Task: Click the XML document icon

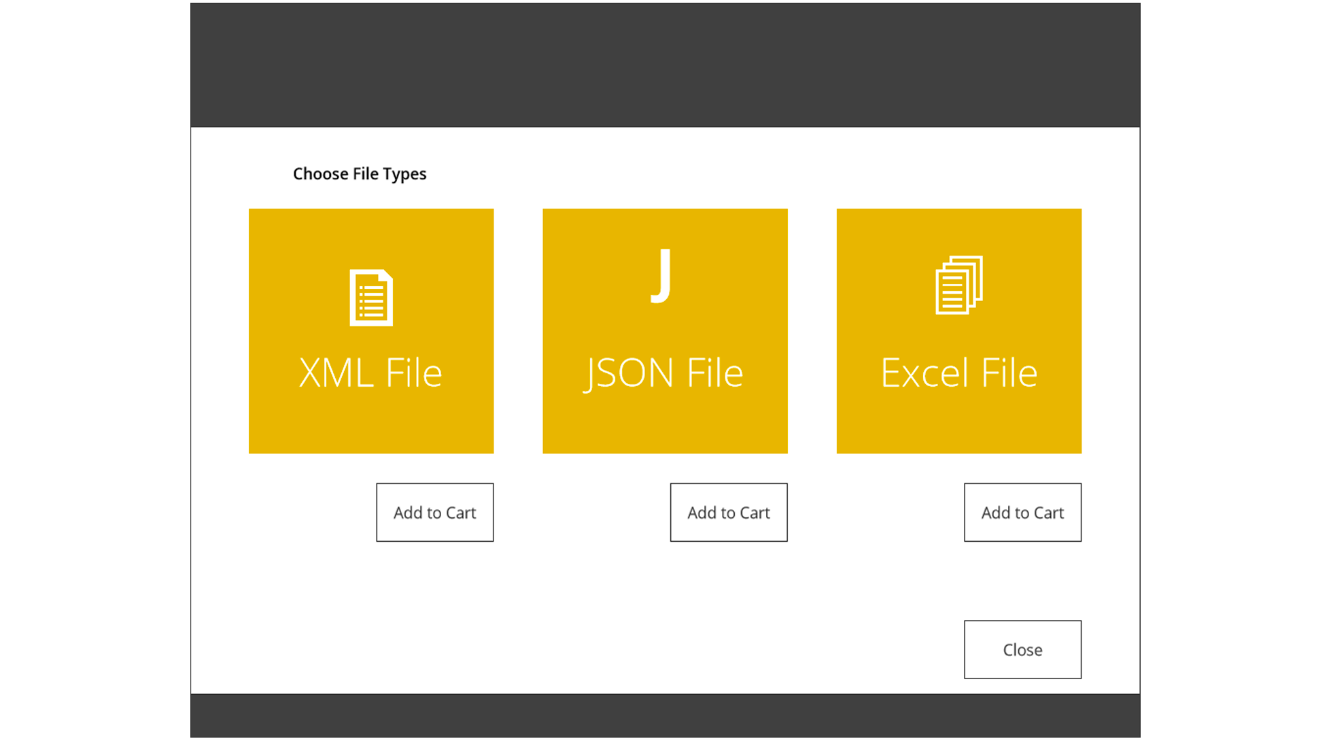Action: (370, 298)
